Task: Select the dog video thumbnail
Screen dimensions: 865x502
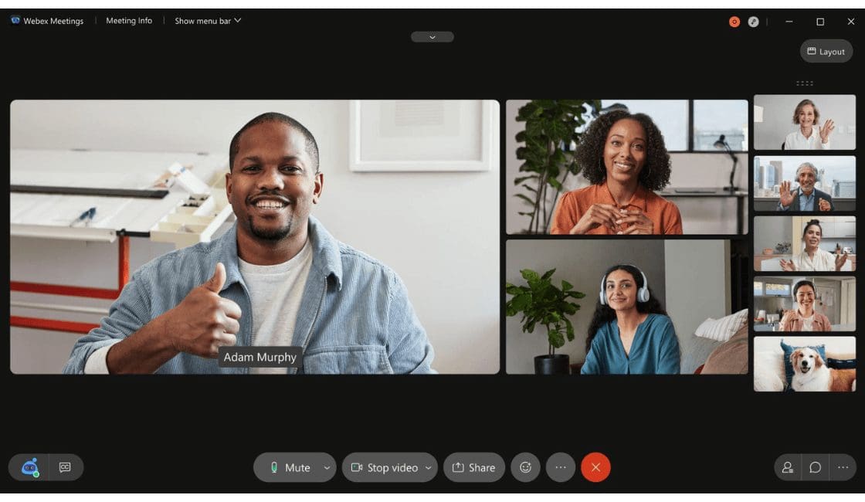Action: coord(804,364)
